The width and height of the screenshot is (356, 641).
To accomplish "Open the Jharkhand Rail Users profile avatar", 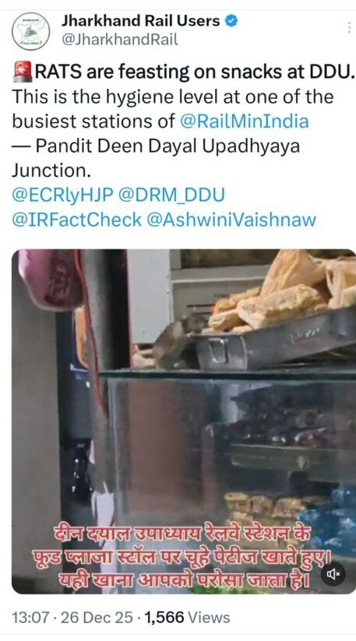I will pos(30,31).
